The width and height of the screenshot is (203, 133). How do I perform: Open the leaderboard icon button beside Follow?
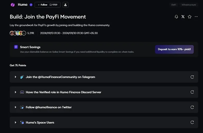tap(66, 5)
